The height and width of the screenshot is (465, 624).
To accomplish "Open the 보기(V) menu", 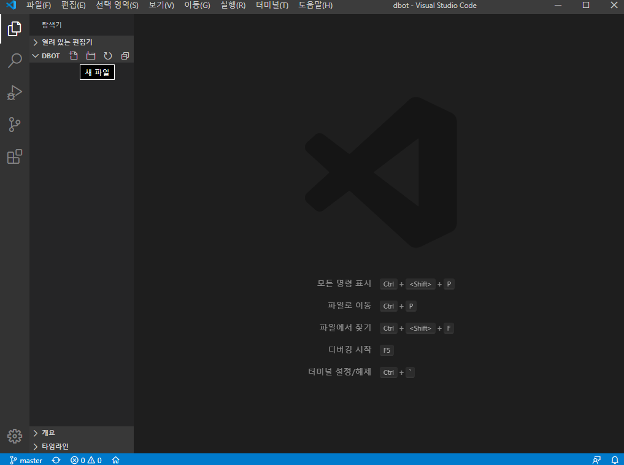I will [x=161, y=5].
